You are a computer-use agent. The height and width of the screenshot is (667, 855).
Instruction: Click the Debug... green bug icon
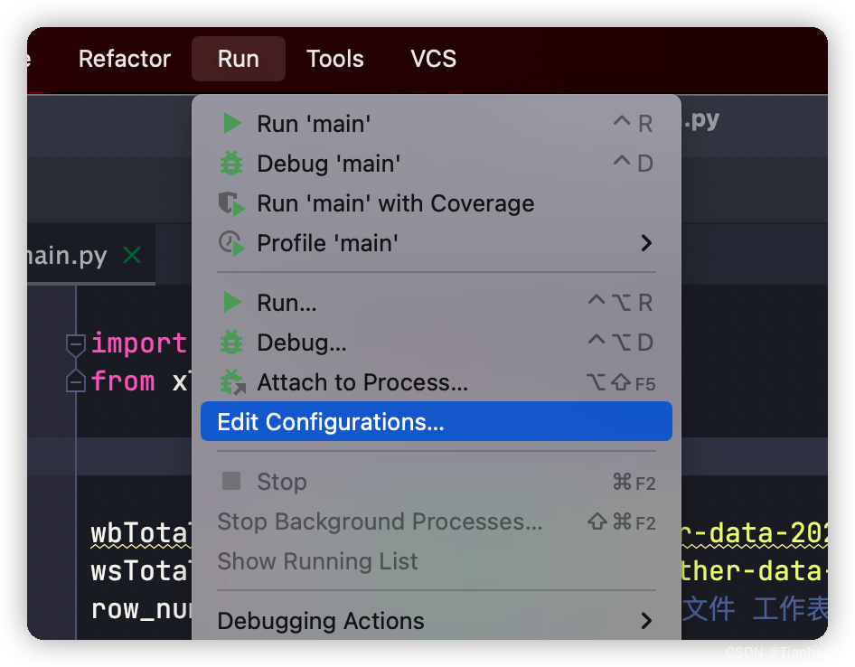pyautogui.click(x=232, y=343)
